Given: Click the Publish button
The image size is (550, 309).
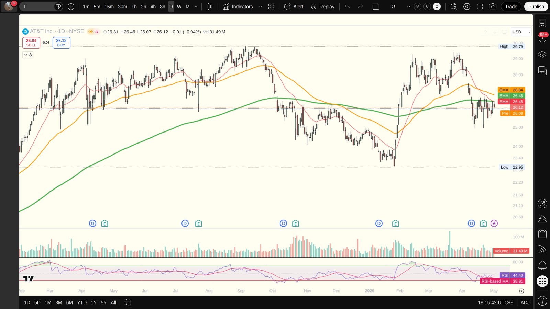Looking at the screenshot, I should point(536,7).
